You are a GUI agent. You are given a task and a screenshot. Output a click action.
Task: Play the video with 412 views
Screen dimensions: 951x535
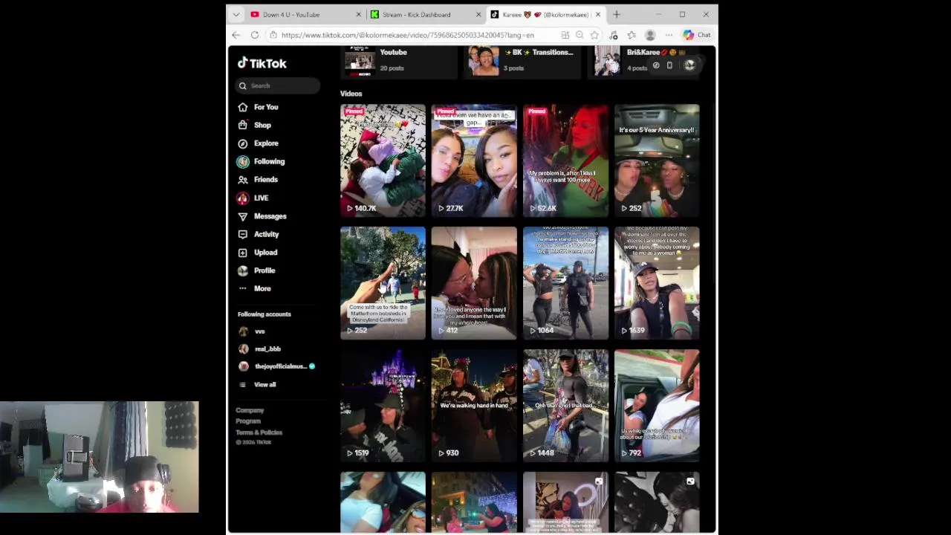[x=474, y=283]
